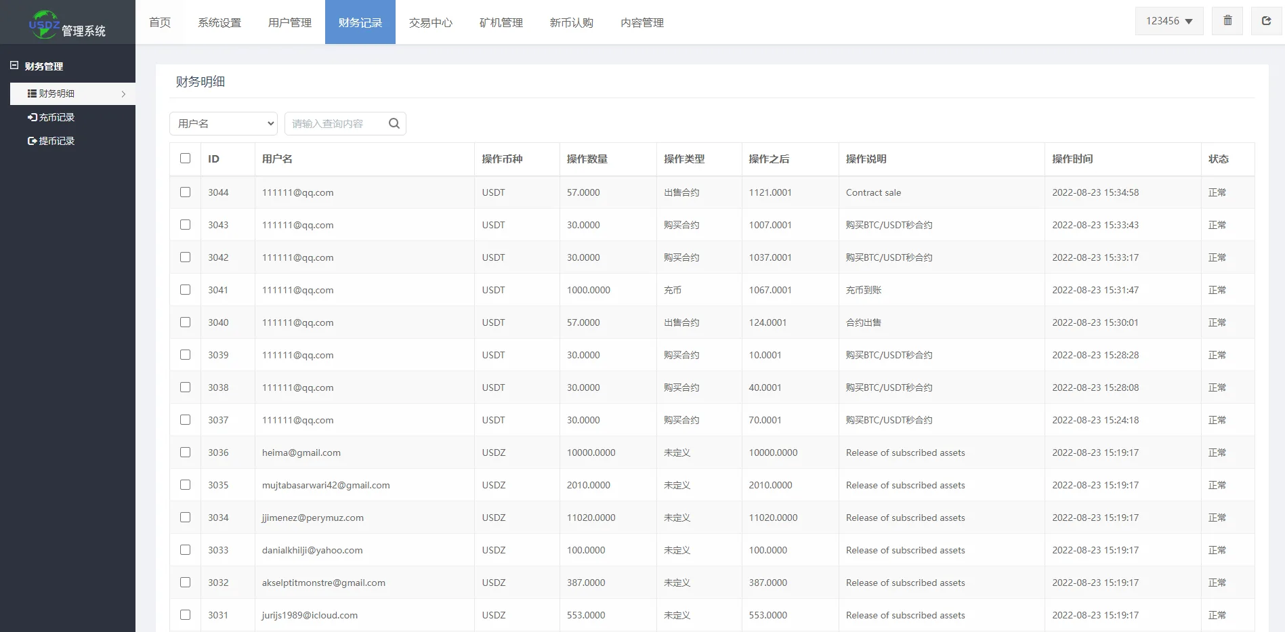Select the 提币记录 sign-out icon in sidebar
Image resolution: width=1285 pixels, height=632 pixels.
pos(32,141)
